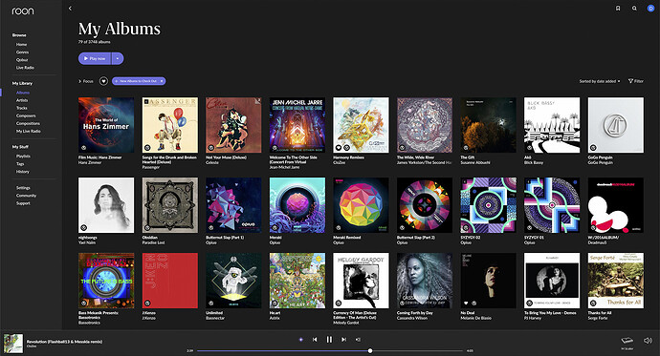Image resolution: width=660 pixels, height=356 pixels.
Task: Open the Filter control
Action: point(636,81)
